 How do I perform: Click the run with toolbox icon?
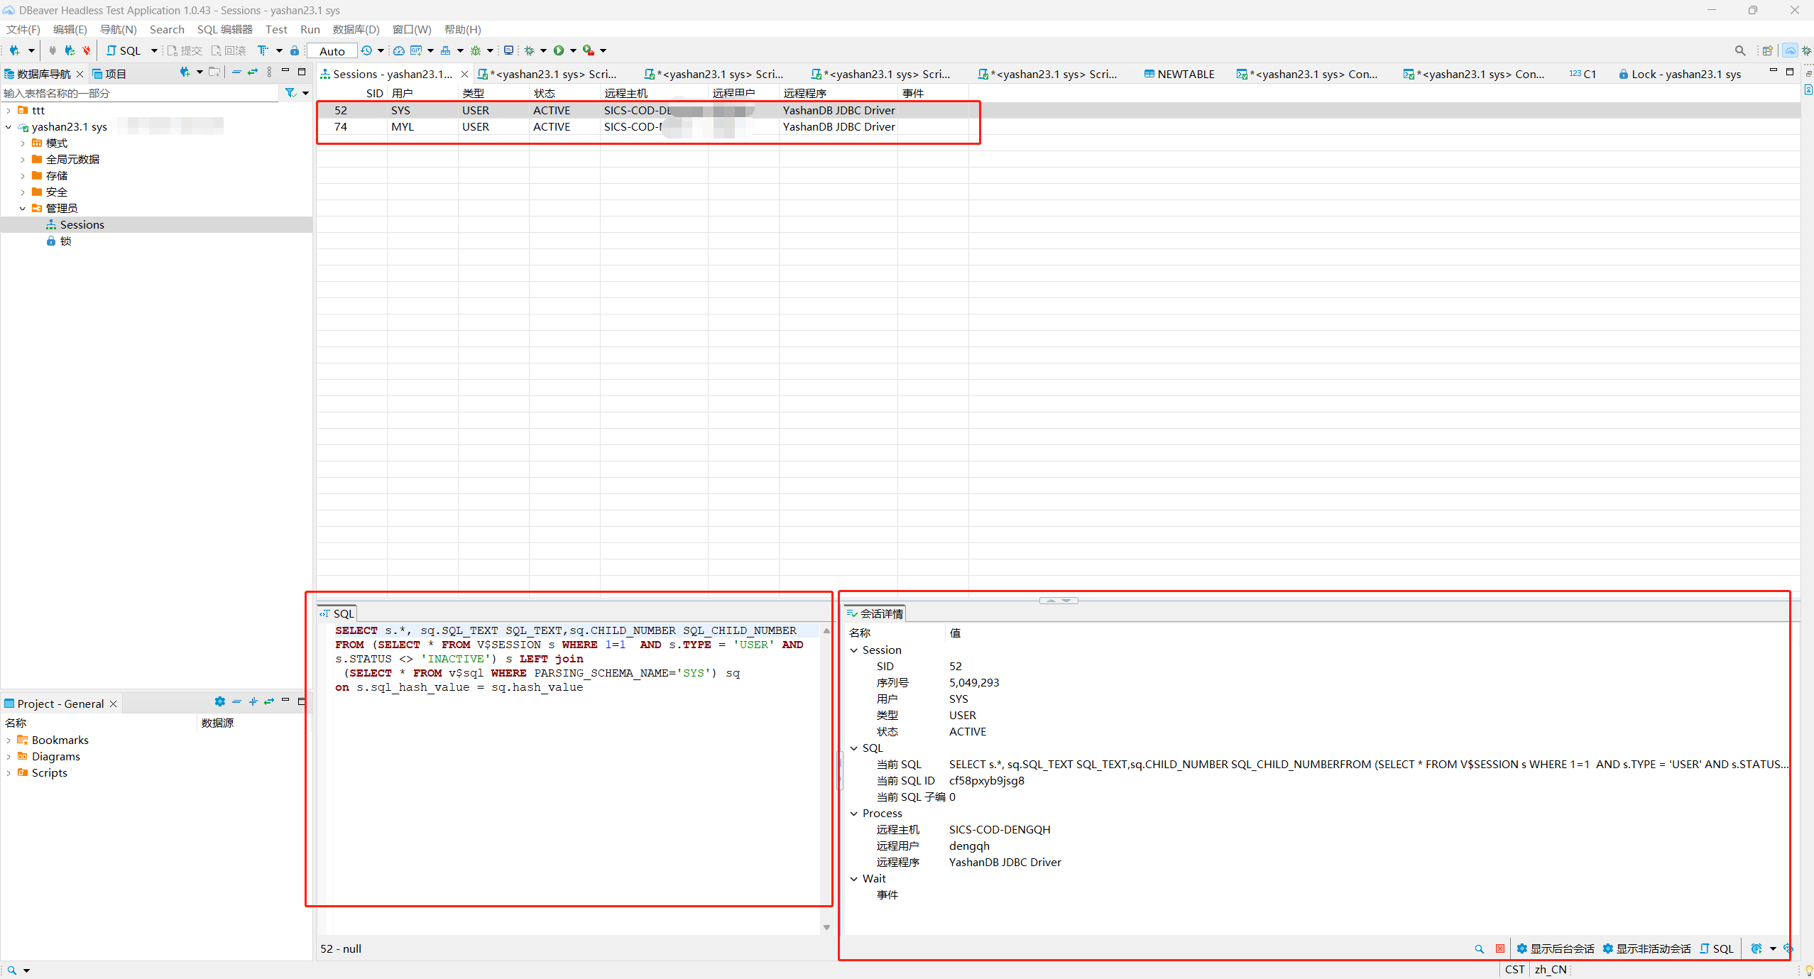coord(589,50)
